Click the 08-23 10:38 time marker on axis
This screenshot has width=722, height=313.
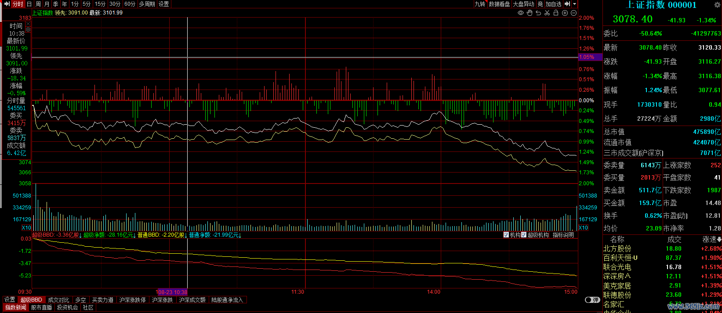172,292
